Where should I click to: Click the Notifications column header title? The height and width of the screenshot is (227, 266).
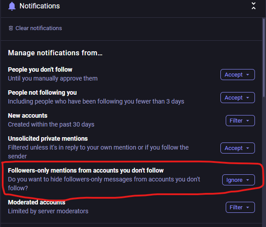pyautogui.click(x=39, y=6)
